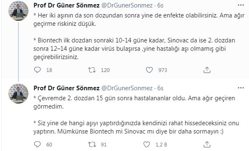249x151 pixels.
Task: Open profile picture on the second tweet
Action: 18,94
